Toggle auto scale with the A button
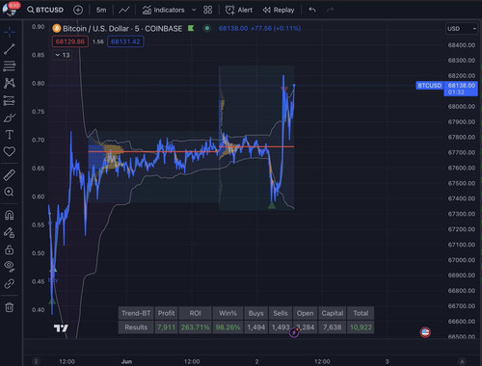482x366 pixels. 462,361
